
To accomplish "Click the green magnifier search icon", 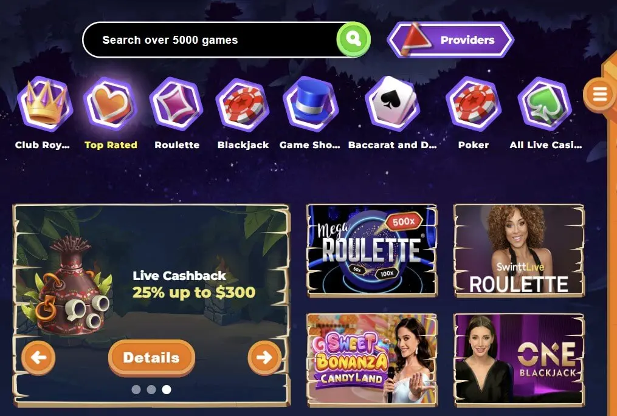I will click(353, 39).
